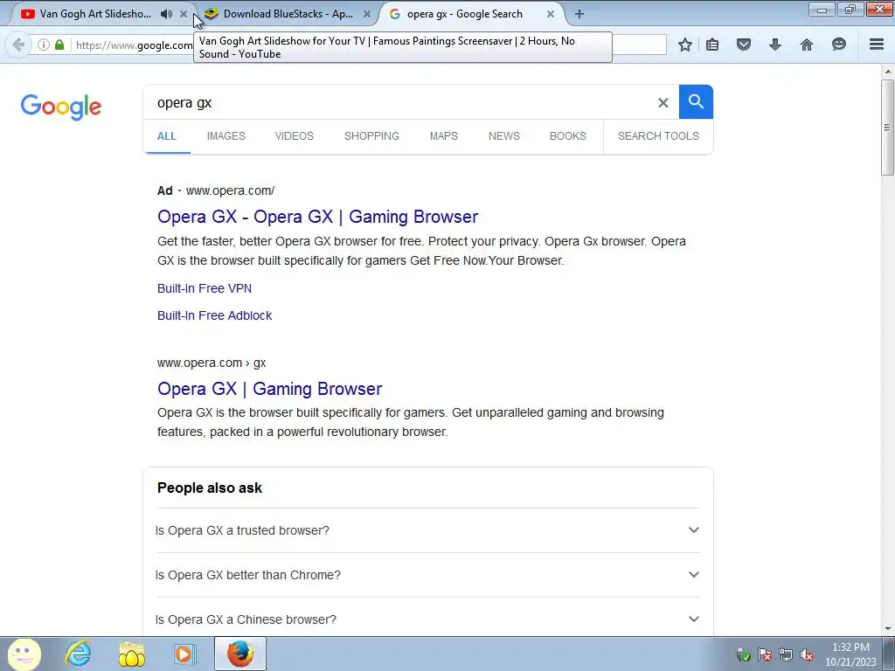
Task: Open the Hello chat smiley icon
Action: coord(838,45)
